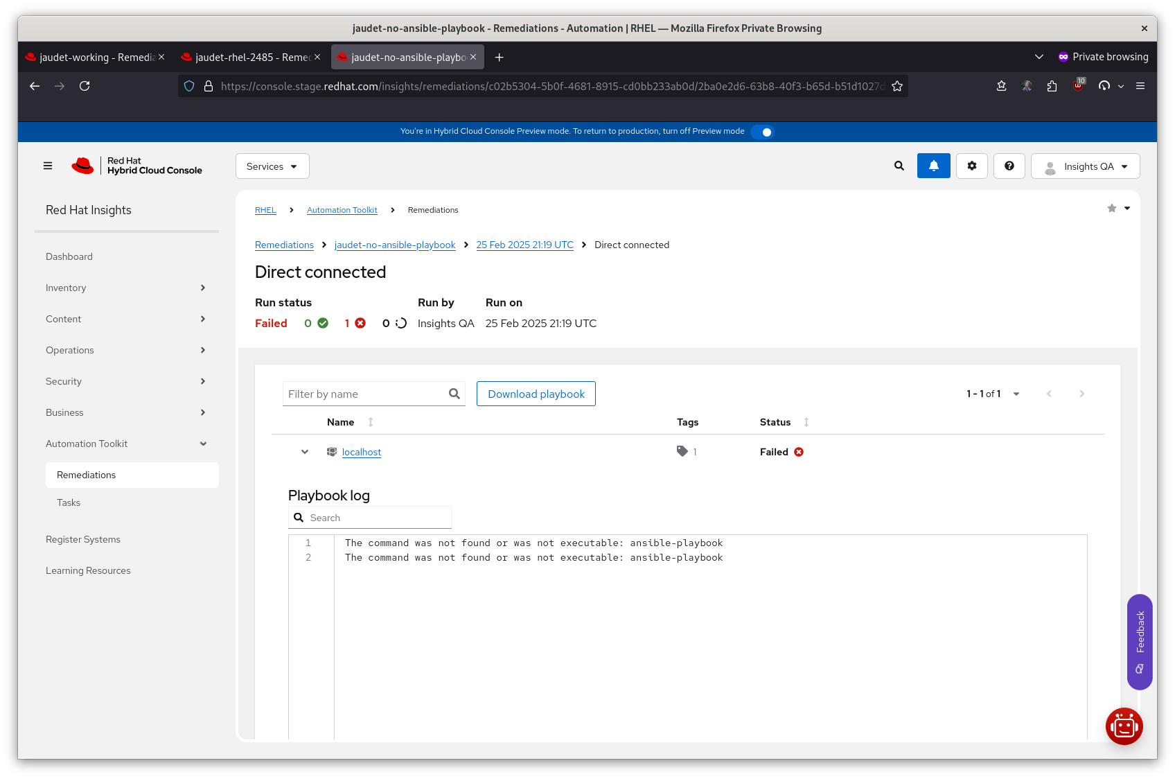Image resolution: width=1175 pixels, height=779 pixels.
Task: Select Remediations in the side navigation
Action: tap(132, 475)
